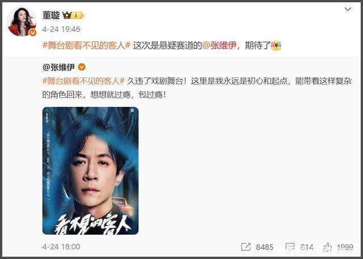Click the timestamp 4-24 19:46
The width and height of the screenshot is (363, 259).
[x=61, y=29]
